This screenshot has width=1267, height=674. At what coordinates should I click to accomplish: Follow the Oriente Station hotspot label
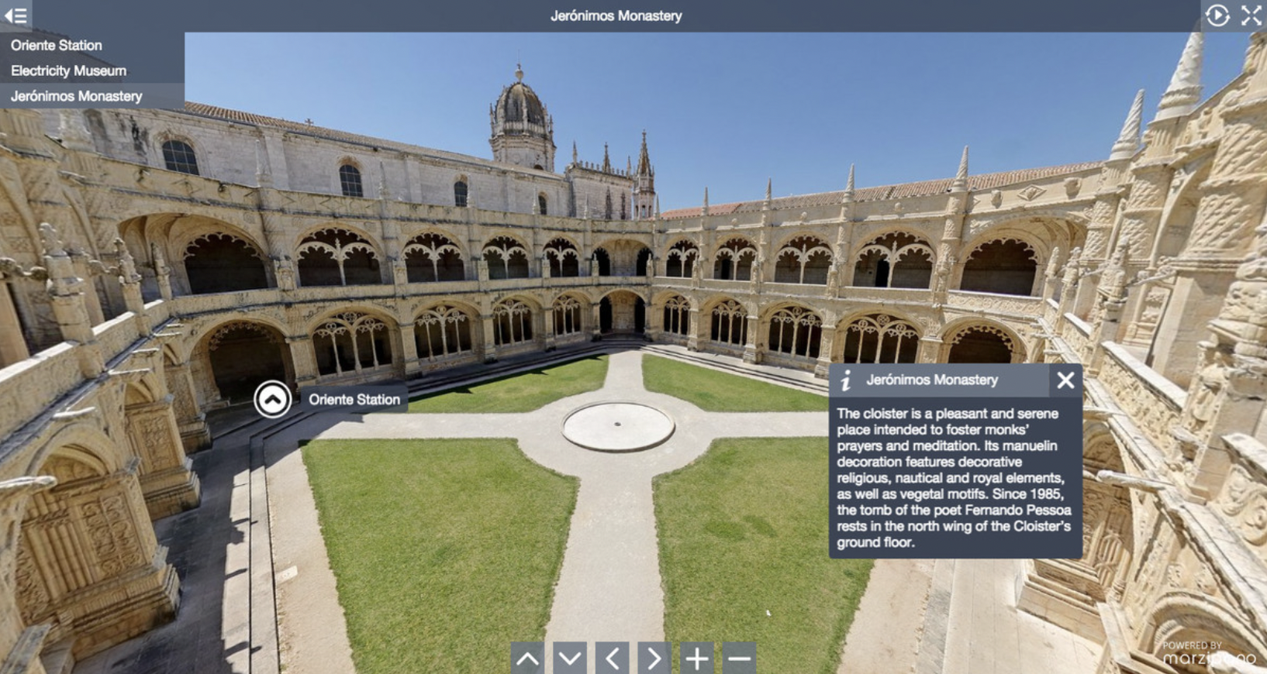354,400
